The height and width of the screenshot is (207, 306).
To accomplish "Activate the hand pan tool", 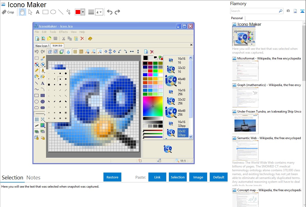I will click(22, 12).
